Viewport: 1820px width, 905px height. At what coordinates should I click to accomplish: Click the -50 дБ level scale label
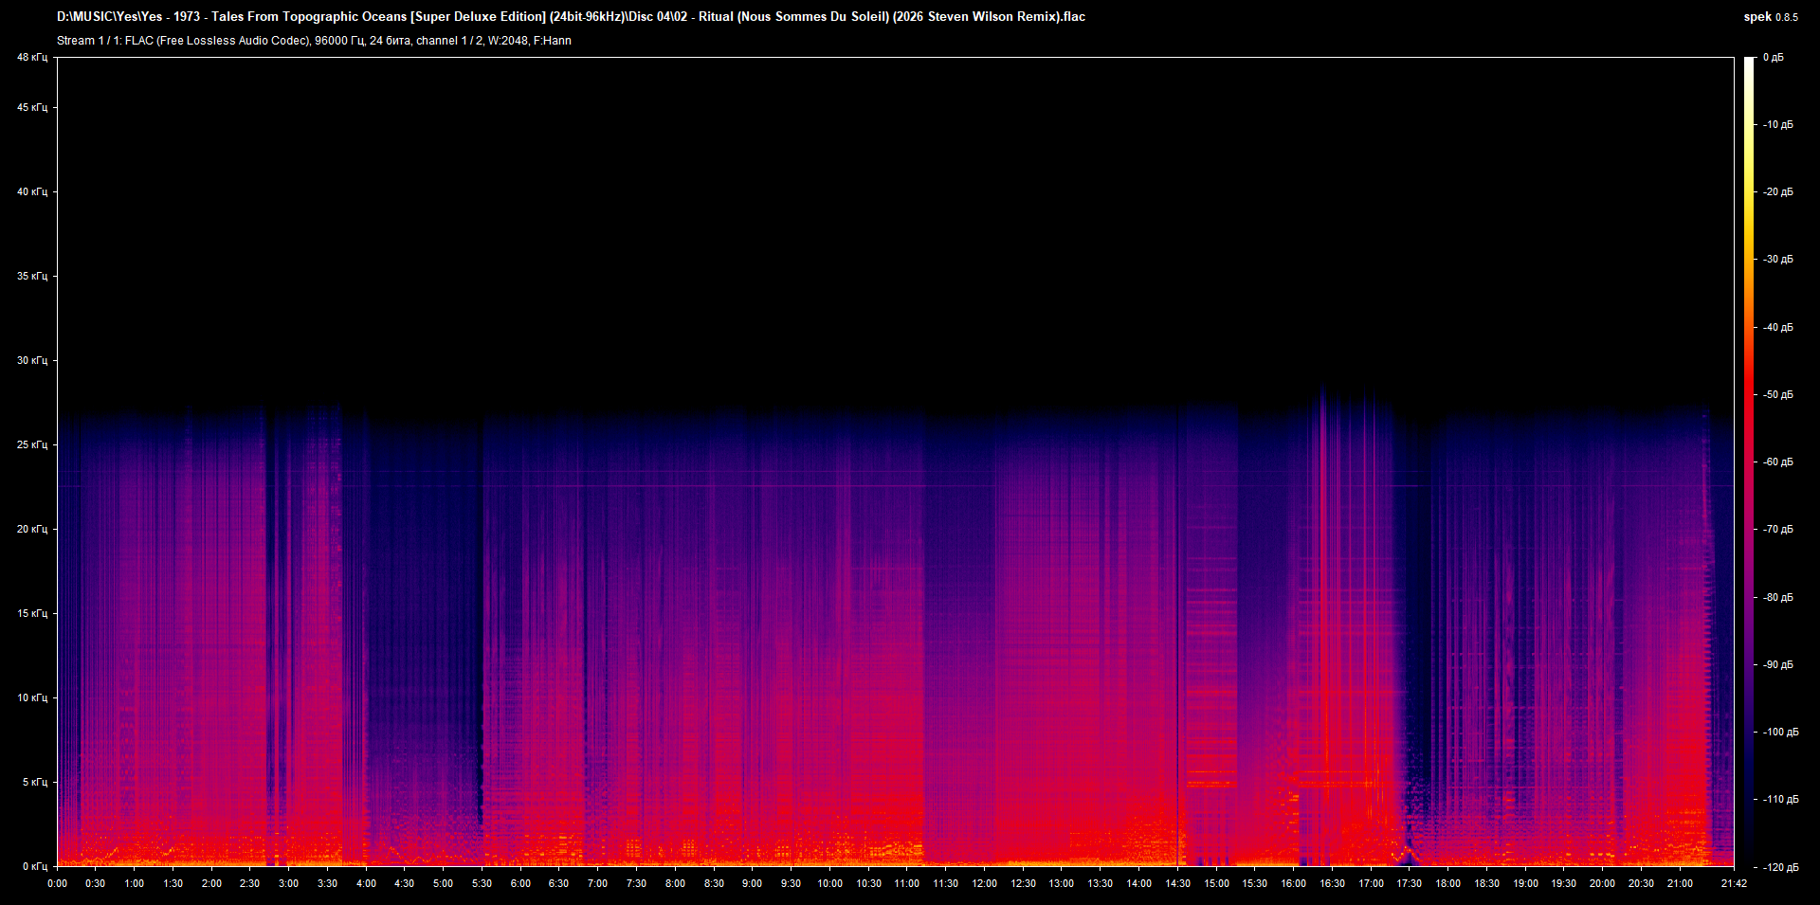pyautogui.click(x=1778, y=394)
